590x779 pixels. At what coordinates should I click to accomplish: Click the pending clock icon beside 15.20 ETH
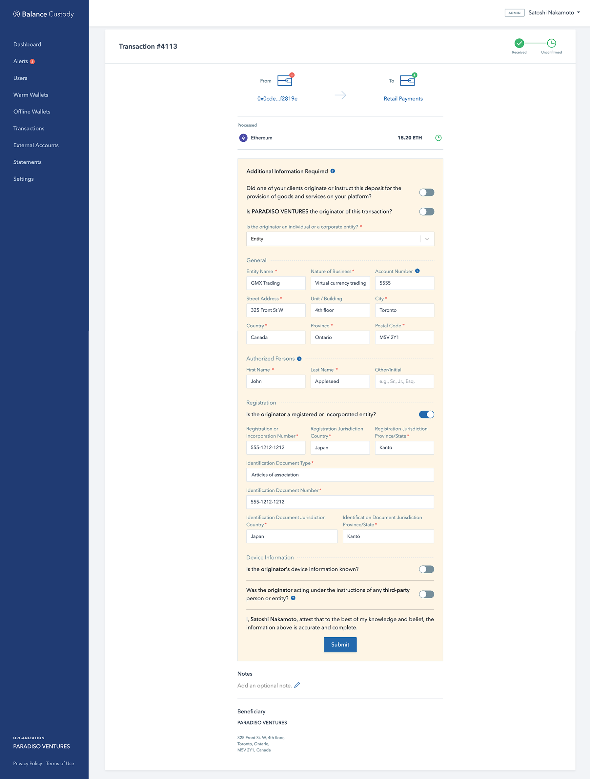[438, 138]
